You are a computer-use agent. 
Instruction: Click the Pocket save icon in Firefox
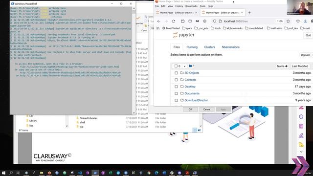[x=298, y=21]
